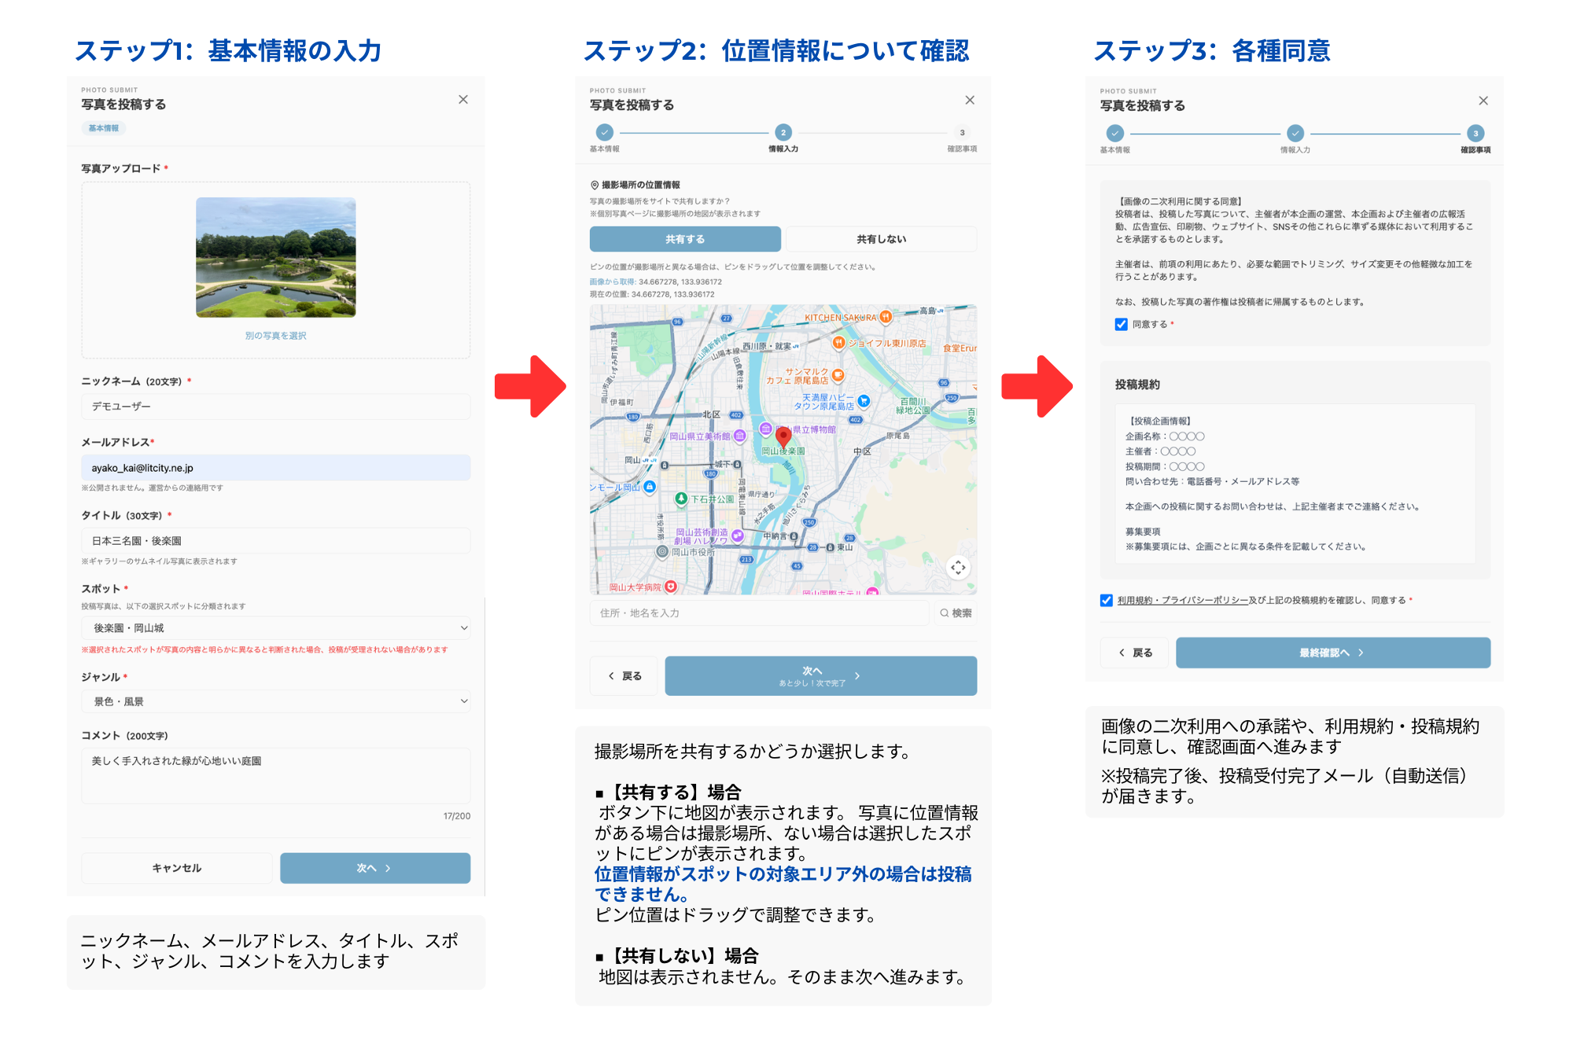This screenshot has width=1573, height=1048.
Task: Click the title field 日本三名園・後楽園
Action: coord(276,541)
